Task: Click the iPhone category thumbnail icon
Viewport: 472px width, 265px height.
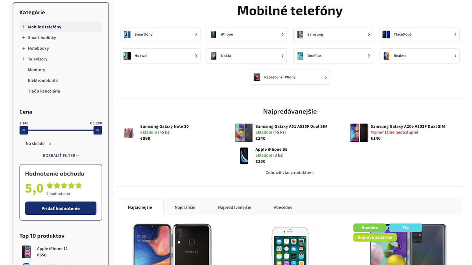Action: point(214,35)
